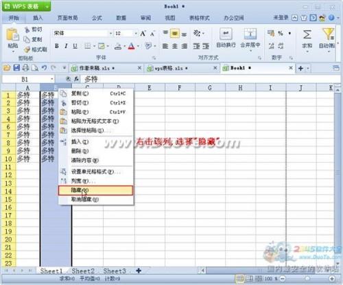
Task: Click the undo arrow icon
Action: point(44,68)
